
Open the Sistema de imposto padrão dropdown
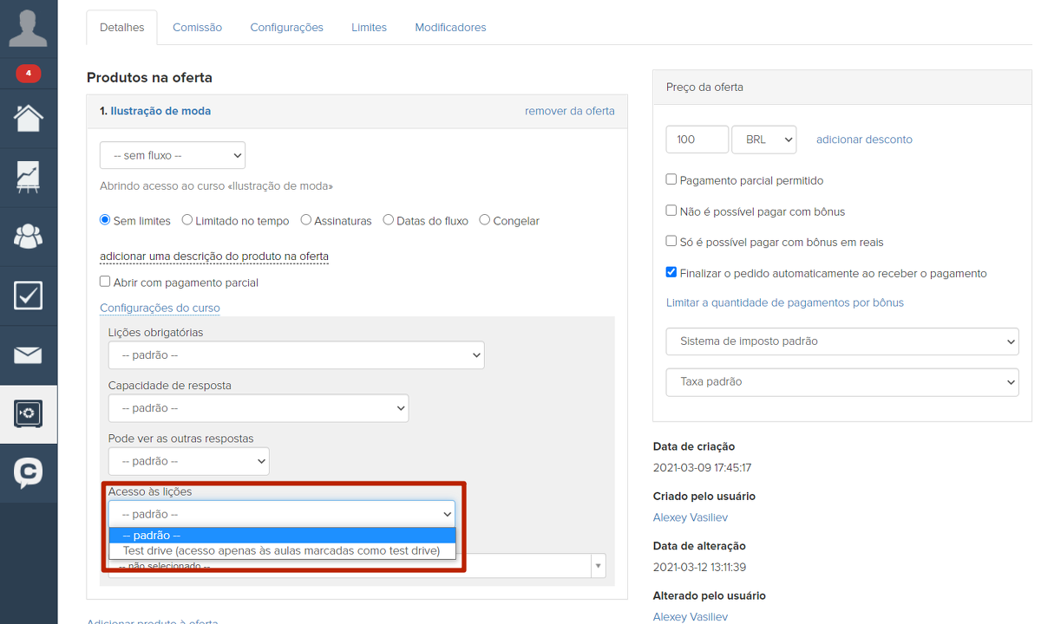[841, 341]
